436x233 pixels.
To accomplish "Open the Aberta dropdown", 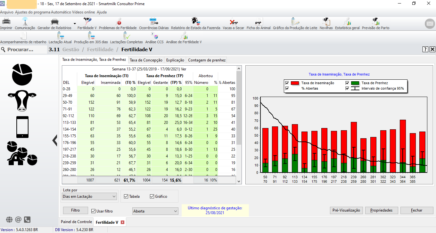I will (155, 211).
